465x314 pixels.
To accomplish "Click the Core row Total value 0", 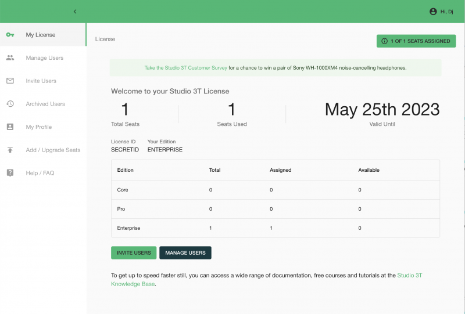I will point(210,190).
